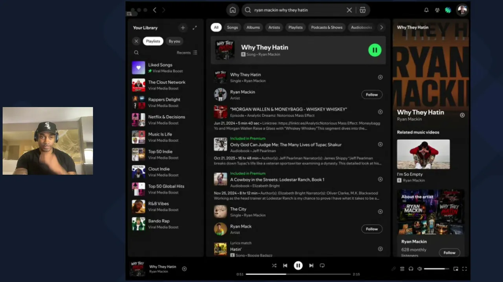Add The City single to library
Screen dimensions: 503x282
coord(380,211)
